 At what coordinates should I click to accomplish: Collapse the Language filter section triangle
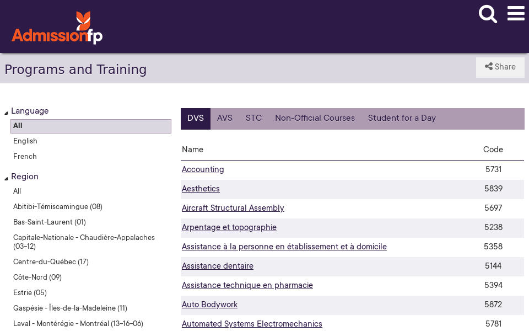point(5,111)
